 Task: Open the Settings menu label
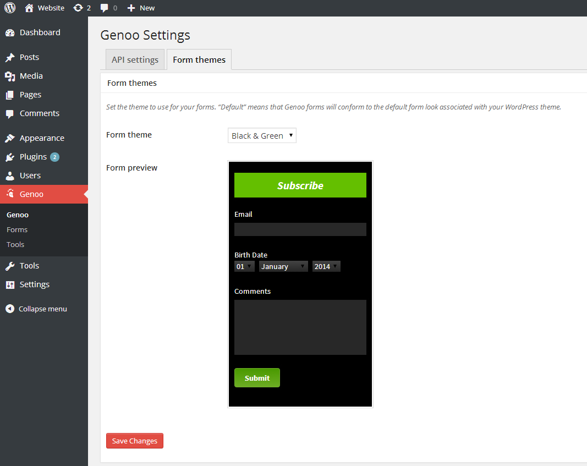pyautogui.click(x=35, y=284)
